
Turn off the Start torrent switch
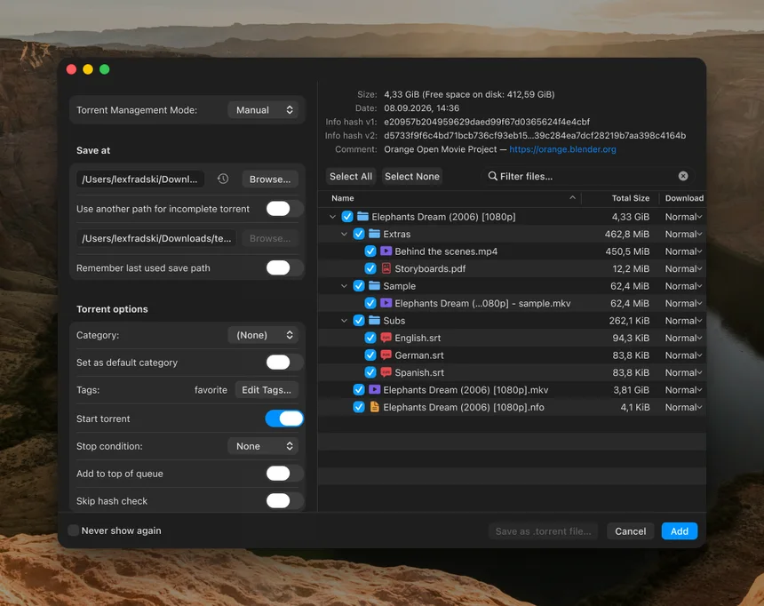(284, 419)
